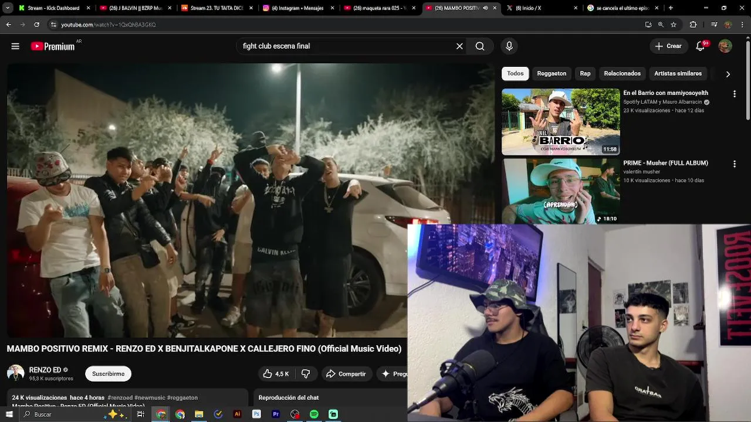Dislike the video
The height and width of the screenshot is (422, 751).
(x=306, y=374)
